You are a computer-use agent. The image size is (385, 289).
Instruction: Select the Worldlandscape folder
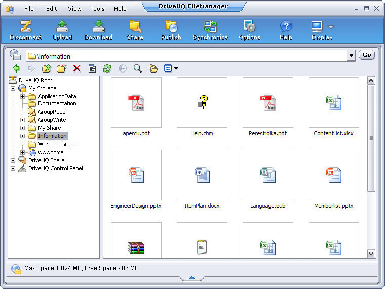pyautogui.click(x=57, y=144)
